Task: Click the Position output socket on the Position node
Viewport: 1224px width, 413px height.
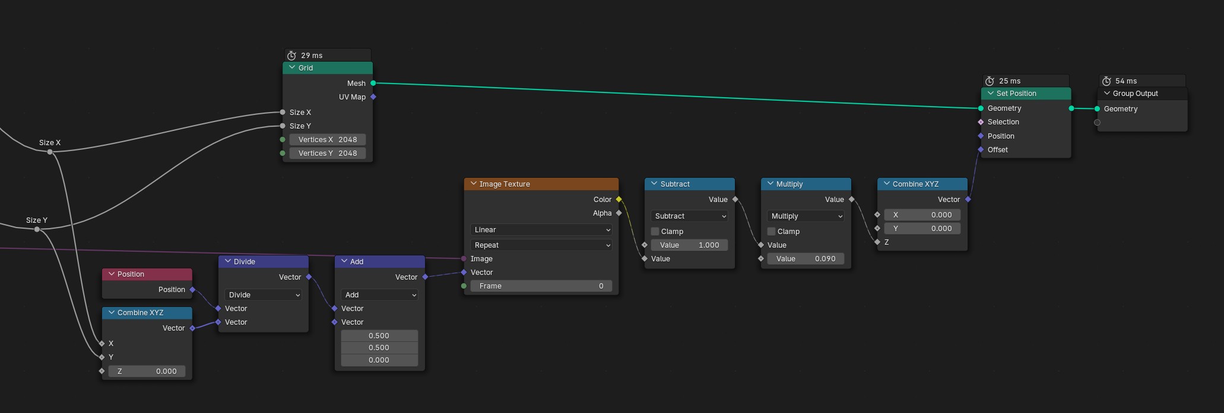Action: point(192,290)
